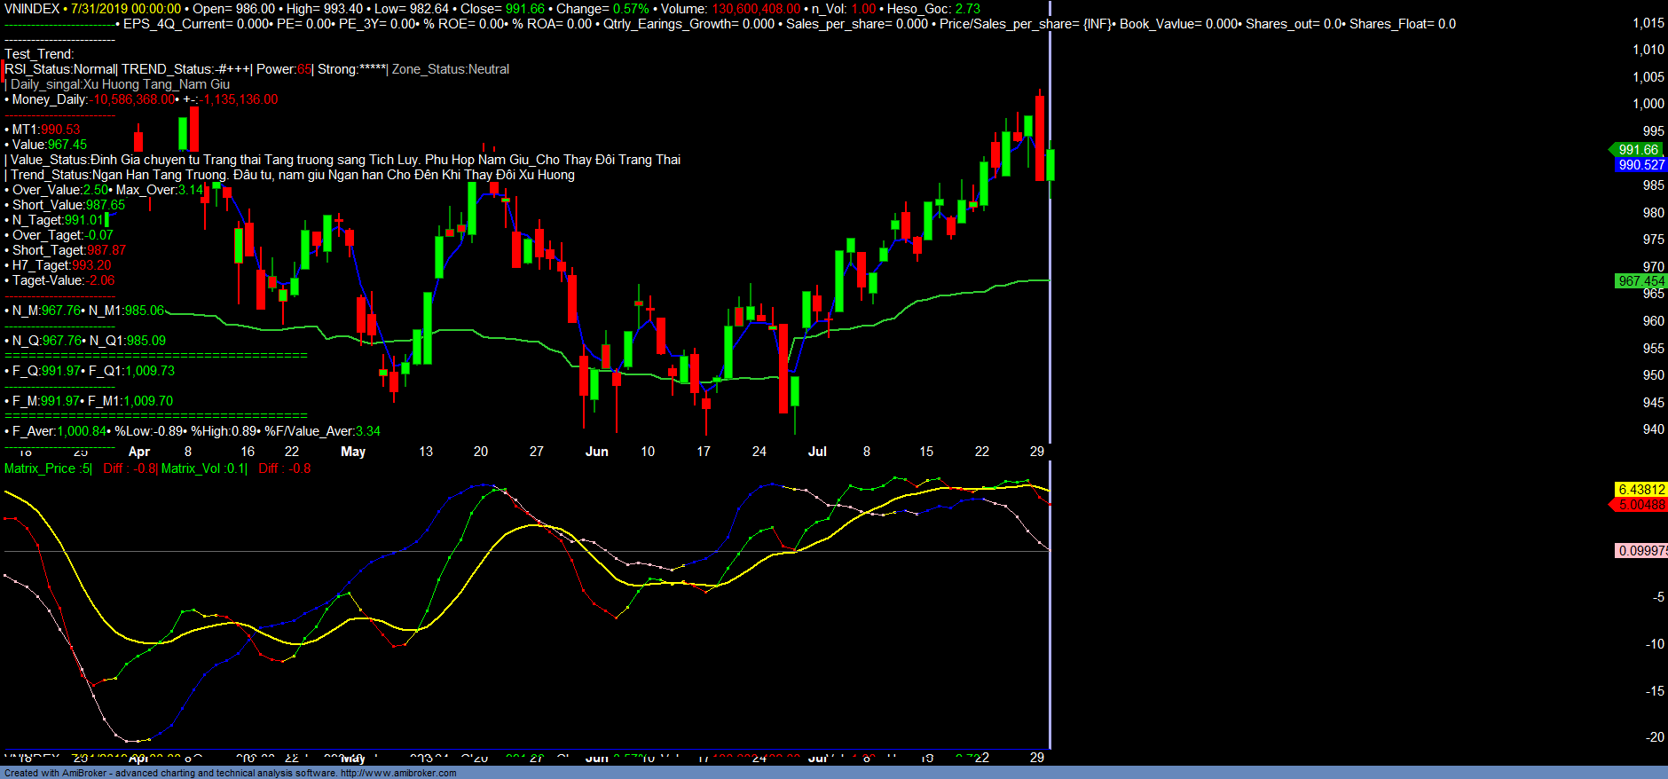Click the Jun marker on price chart axis
The height and width of the screenshot is (779, 1668).
coord(596,452)
